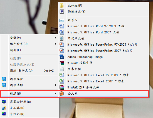Expand the 查看(V) submenu arrow

[56, 38]
